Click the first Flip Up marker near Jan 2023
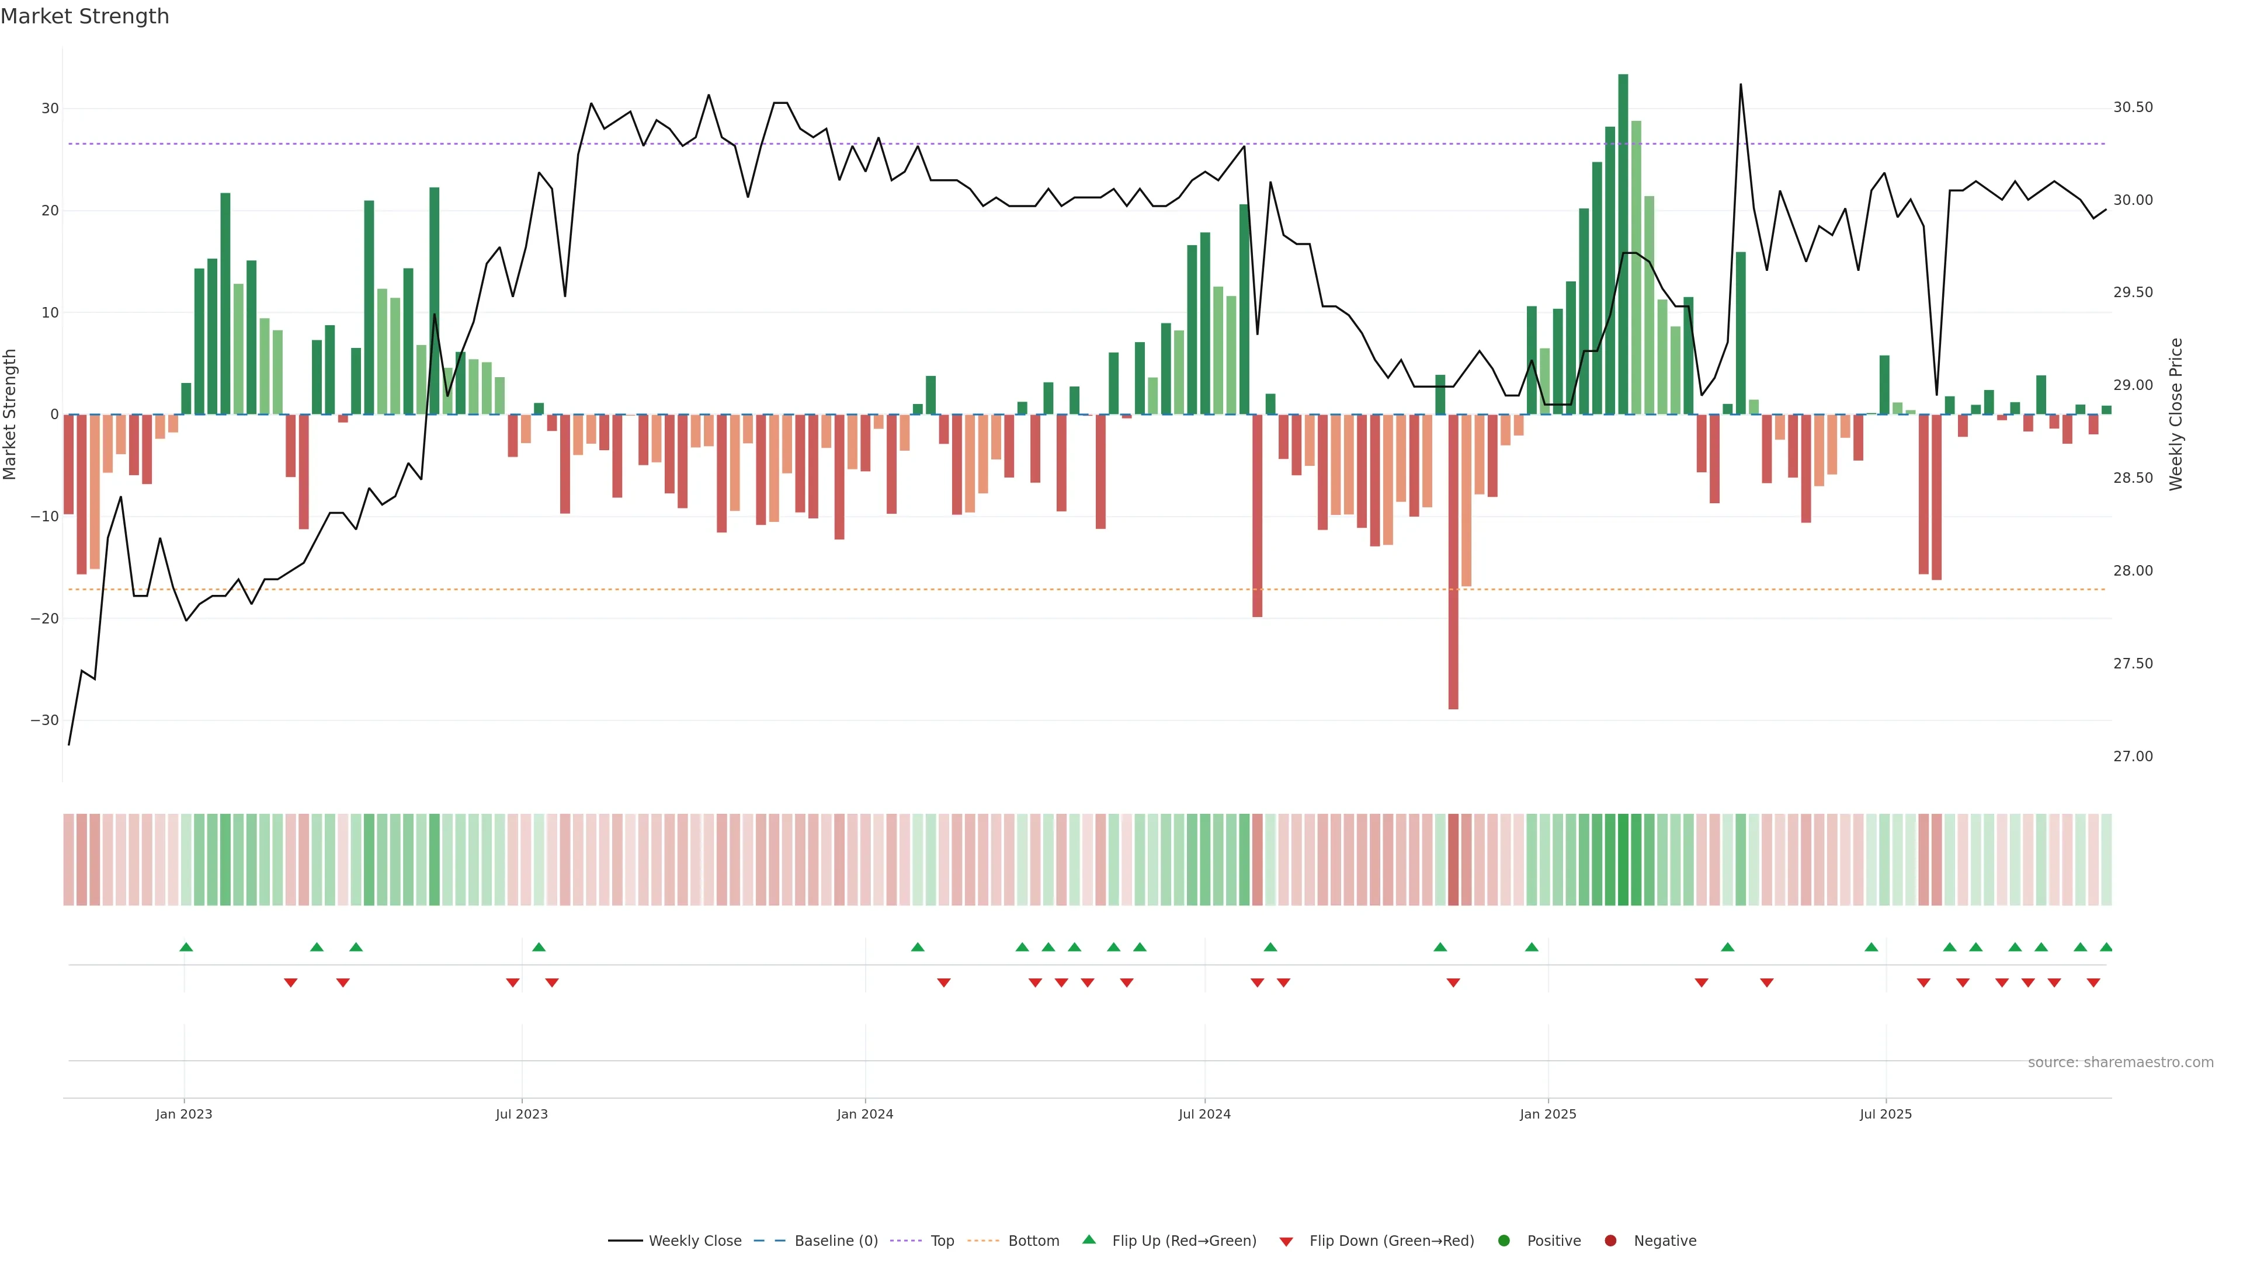 pyautogui.click(x=186, y=947)
